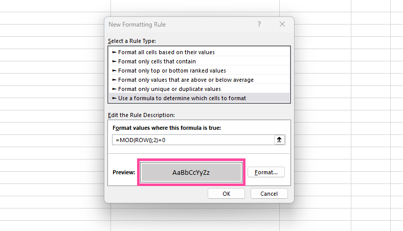This screenshot has width=403, height=231.
Task: Click the 'Preview:' label
Action: point(124,172)
